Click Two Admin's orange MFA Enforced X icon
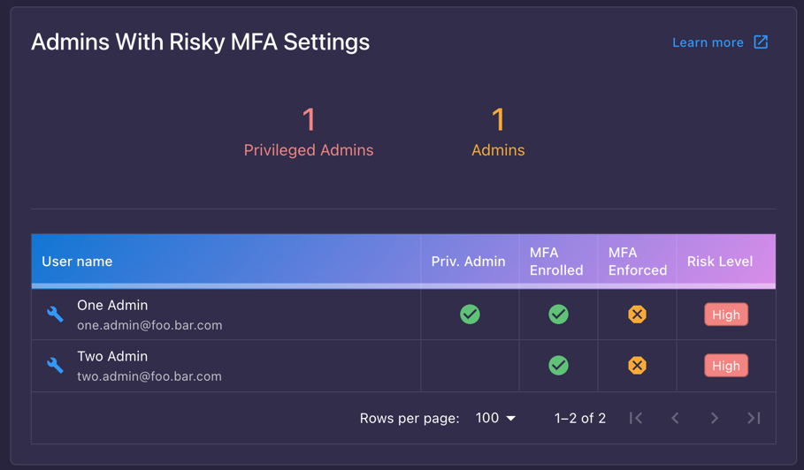 pyautogui.click(x=638, y=365)
